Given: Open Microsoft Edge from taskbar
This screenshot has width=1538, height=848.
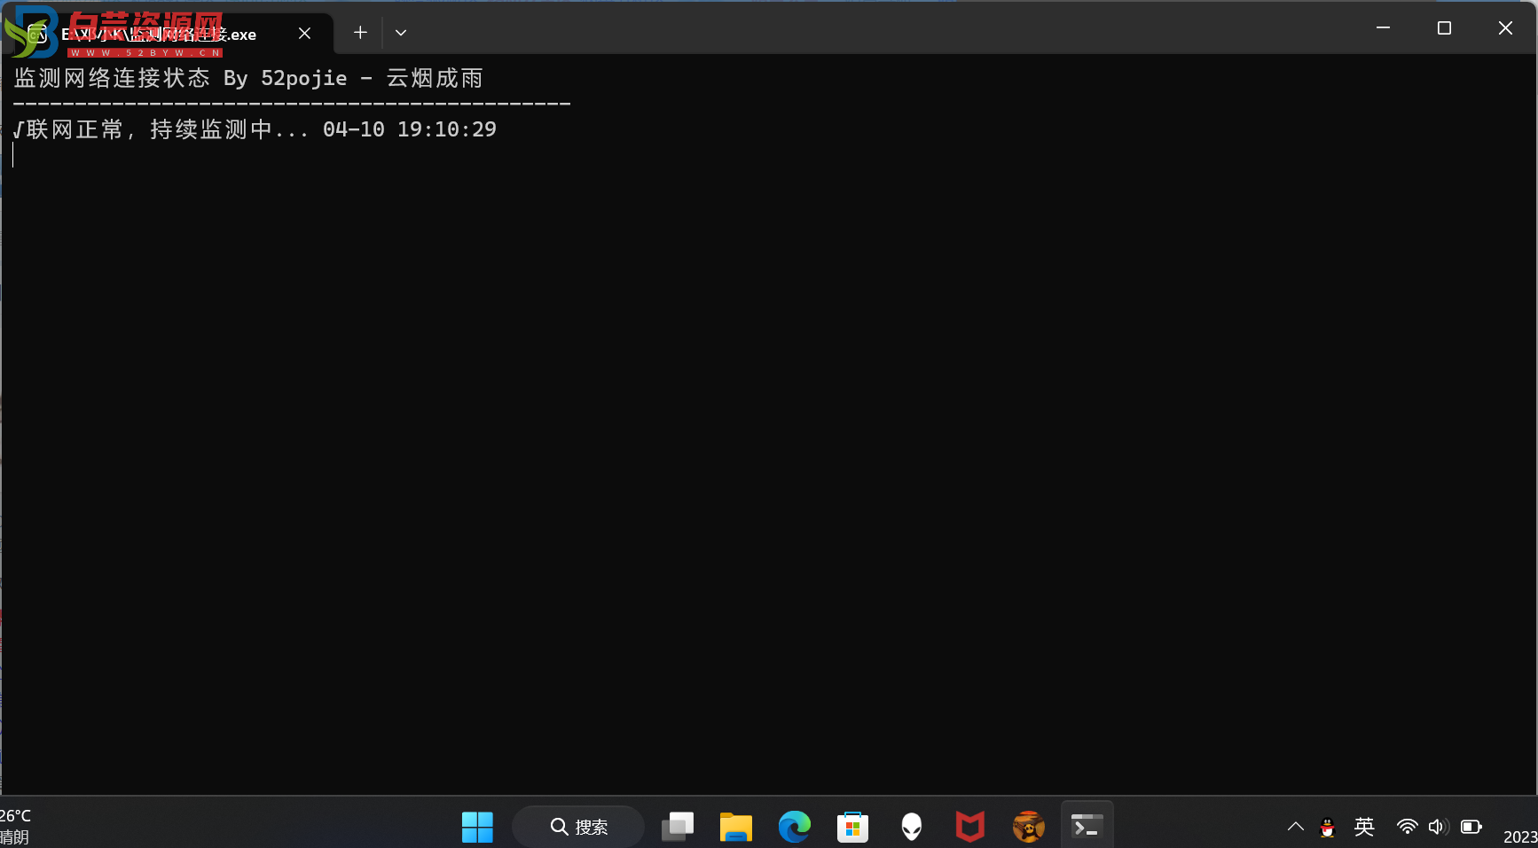Looking at the screenshot, I should 795,827.
